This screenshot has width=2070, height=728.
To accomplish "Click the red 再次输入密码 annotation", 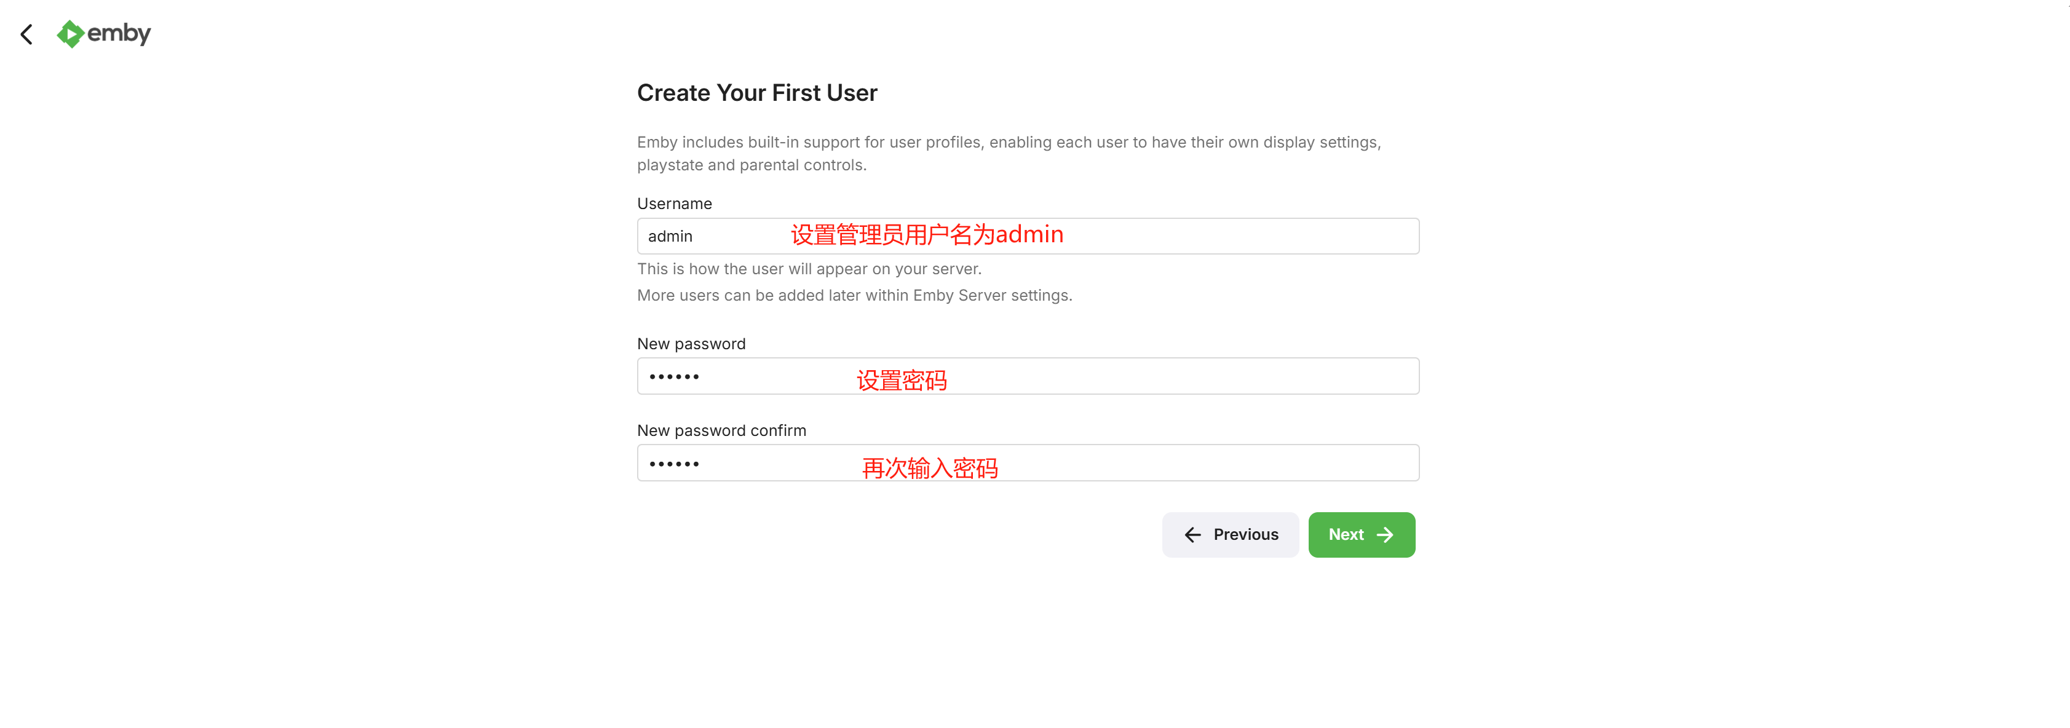I will pos(930,468).
